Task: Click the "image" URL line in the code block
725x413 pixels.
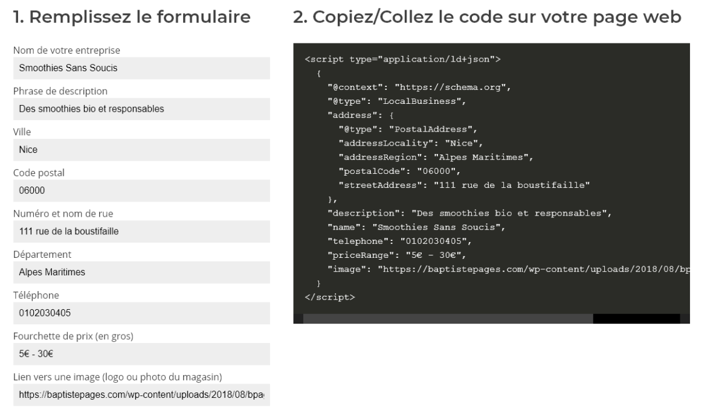Action: click(507, 269)
